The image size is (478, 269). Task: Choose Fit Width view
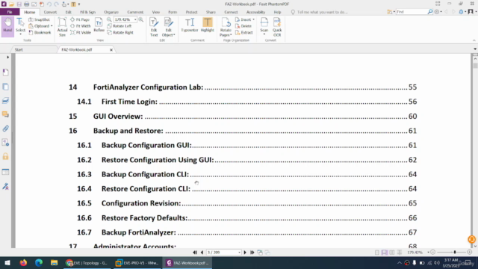coord(81,26)
